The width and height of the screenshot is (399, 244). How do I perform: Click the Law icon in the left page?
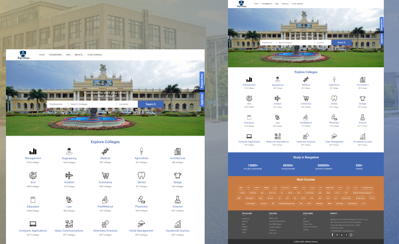69,200
